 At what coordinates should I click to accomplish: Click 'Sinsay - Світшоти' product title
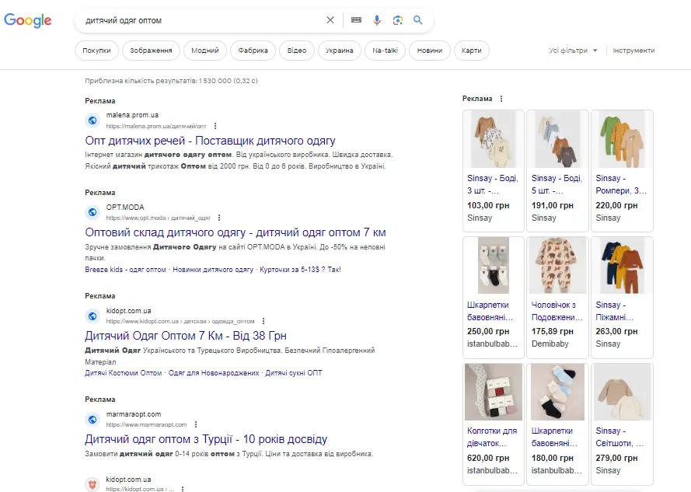[x=619, y=437]
